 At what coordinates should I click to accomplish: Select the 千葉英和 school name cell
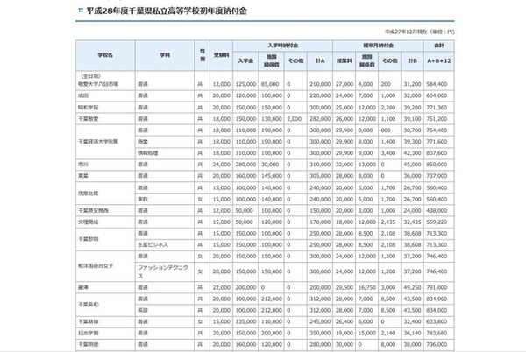[x=105, y=305]
